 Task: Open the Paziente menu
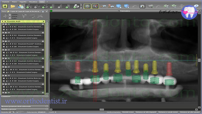coord(6,2)
